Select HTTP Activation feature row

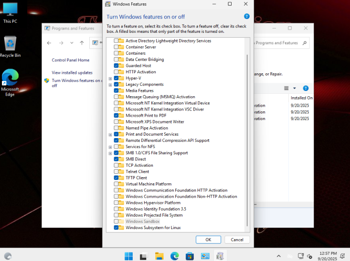click(141, 72)
